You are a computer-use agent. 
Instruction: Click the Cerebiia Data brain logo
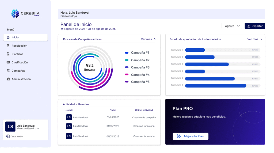click(15, 14)
